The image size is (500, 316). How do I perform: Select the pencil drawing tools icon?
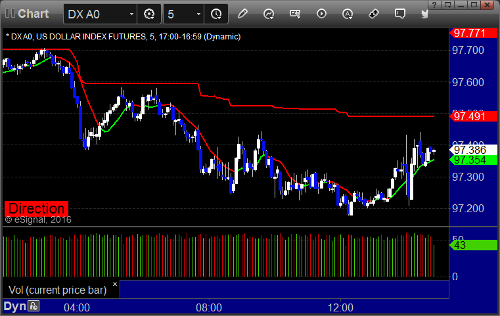(x=242, y=14)
